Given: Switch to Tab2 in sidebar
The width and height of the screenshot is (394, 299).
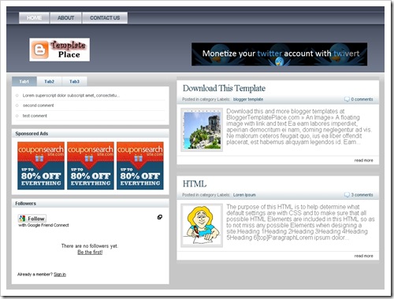Looking at the screenshot, I should coord(49,82).
